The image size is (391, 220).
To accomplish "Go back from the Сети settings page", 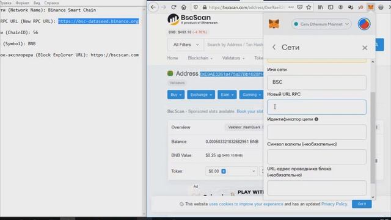I will (274, 47).
